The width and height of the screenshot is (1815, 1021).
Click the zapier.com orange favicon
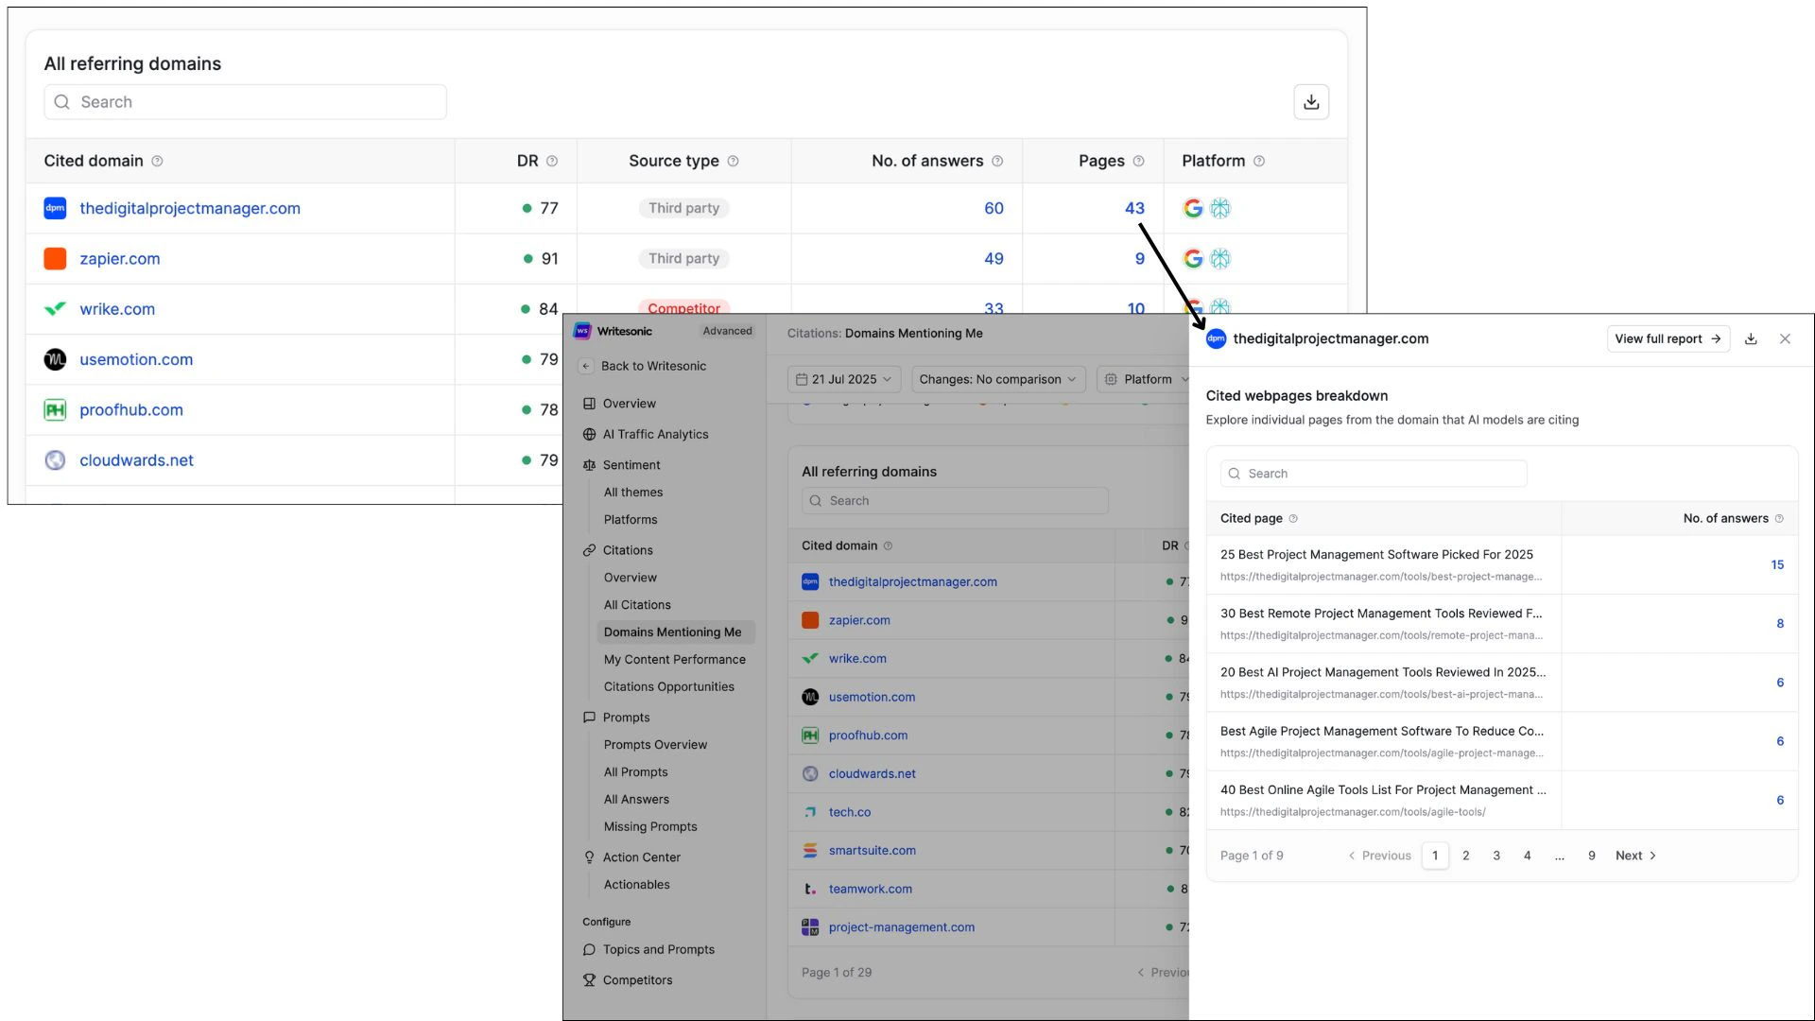pos(55,259)
